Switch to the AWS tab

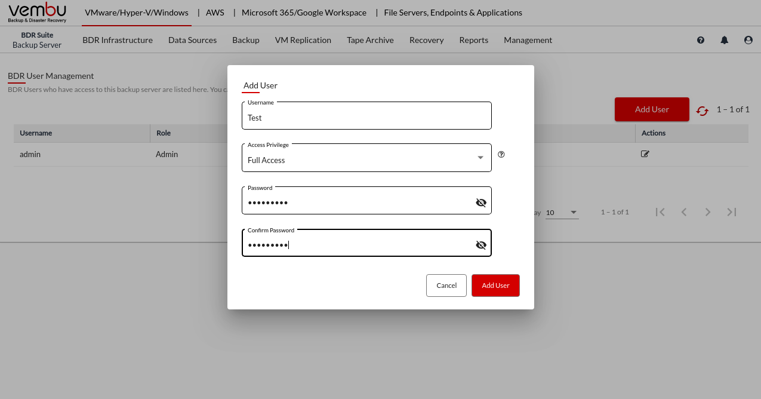point(215,13)
